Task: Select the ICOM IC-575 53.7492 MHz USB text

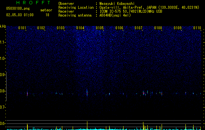Action: 131,11
